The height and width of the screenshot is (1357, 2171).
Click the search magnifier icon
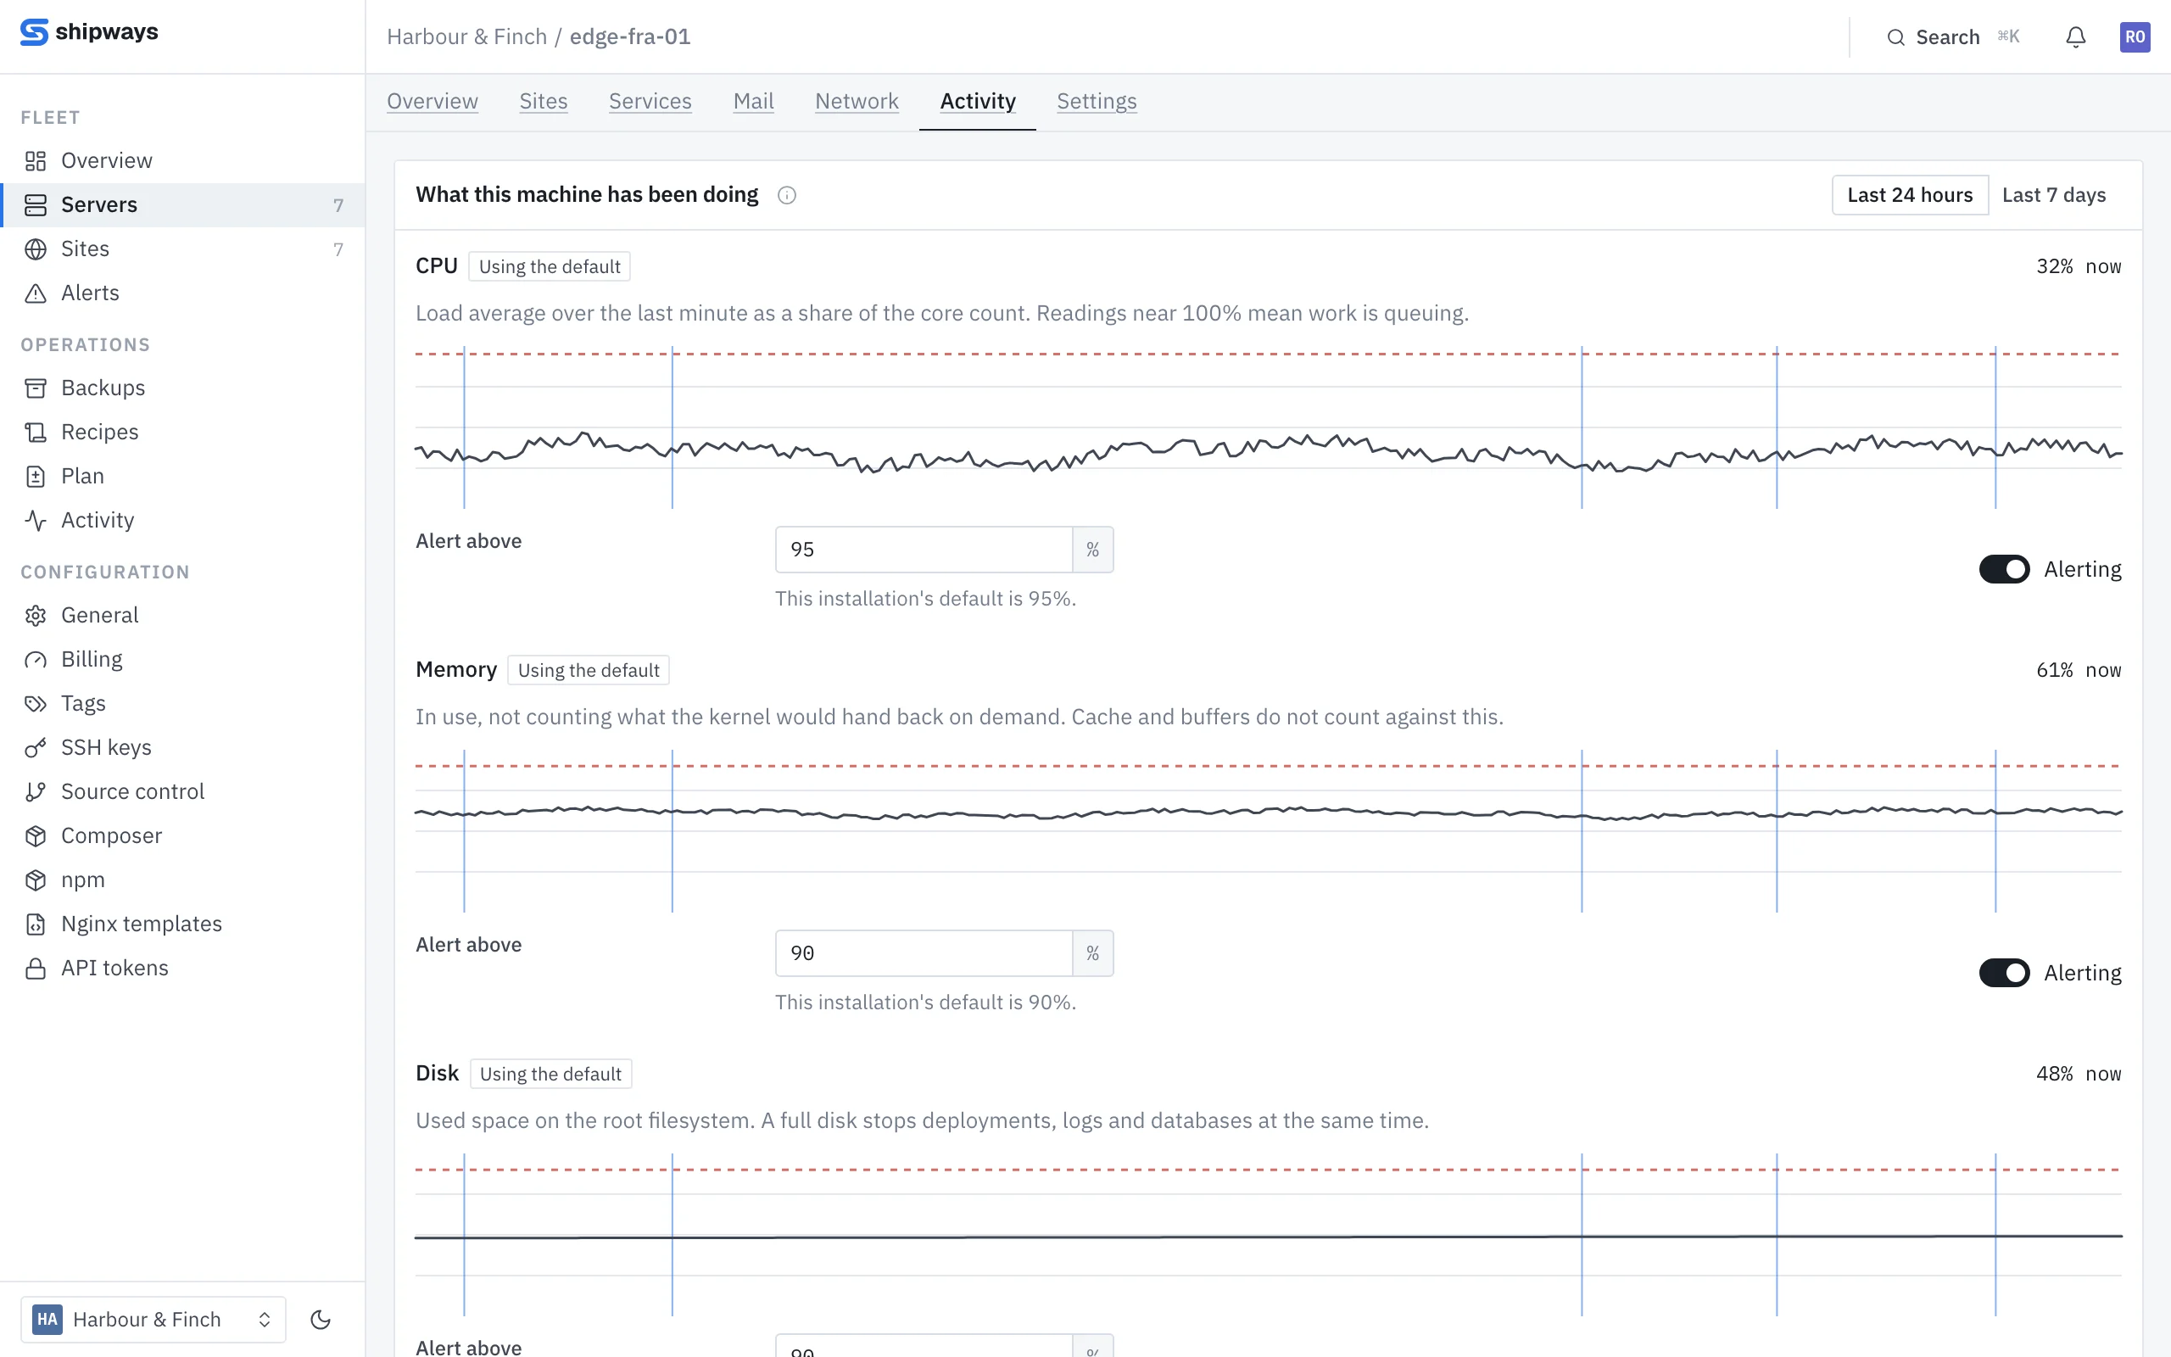pos(1895,36)
